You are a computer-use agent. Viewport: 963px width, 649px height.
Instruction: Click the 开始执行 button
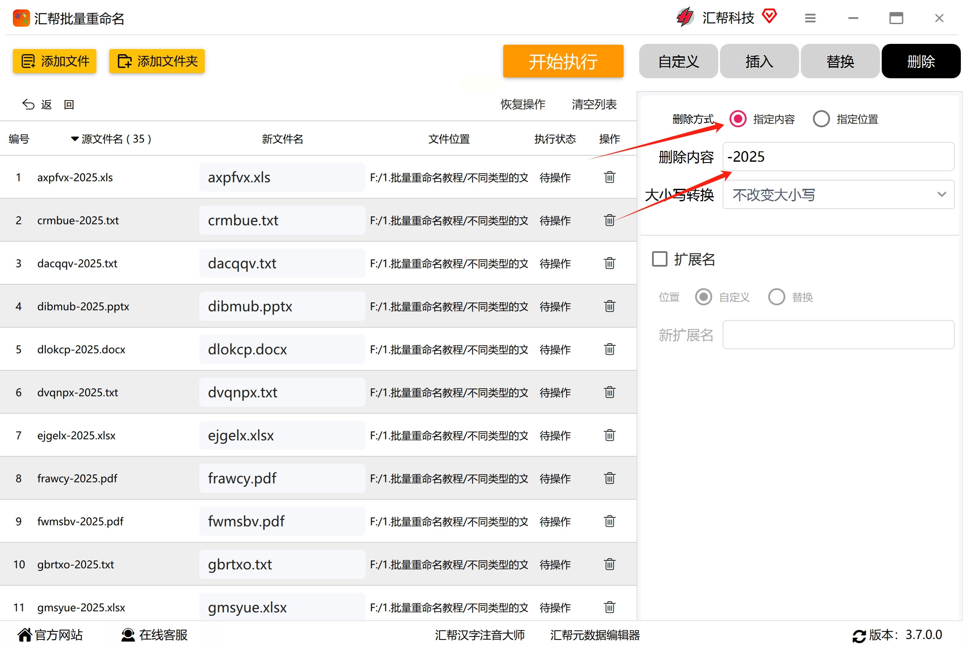click(x=563, y=62)
